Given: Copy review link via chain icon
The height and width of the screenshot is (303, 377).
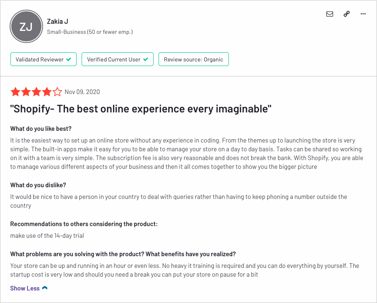Looking at the screenshot, I should coord(346,14).
